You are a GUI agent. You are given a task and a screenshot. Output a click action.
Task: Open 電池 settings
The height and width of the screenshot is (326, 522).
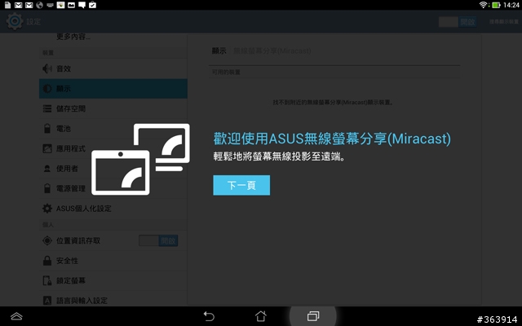point(113,129)
